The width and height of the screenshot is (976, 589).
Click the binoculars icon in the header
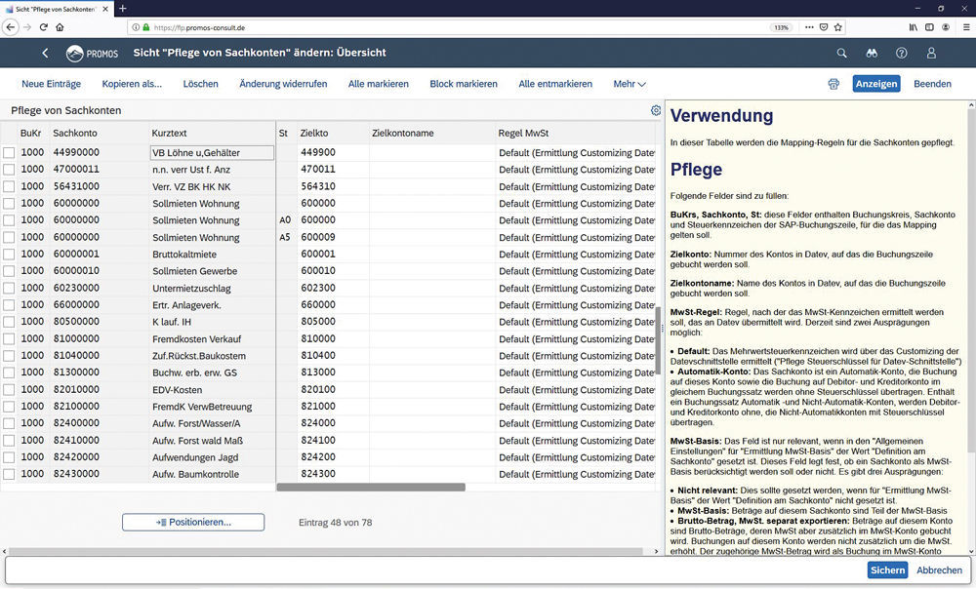873,53
